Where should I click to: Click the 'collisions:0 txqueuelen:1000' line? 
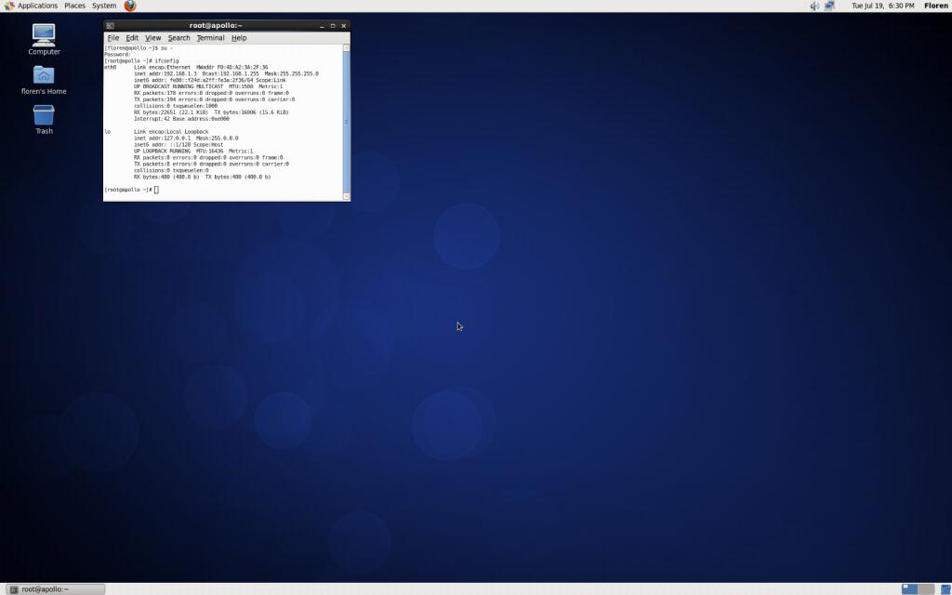[x=176, y=106]
